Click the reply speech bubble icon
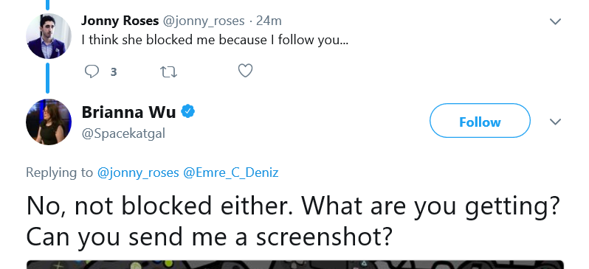The width and height of the screenshot is (589, 269). 92,71
